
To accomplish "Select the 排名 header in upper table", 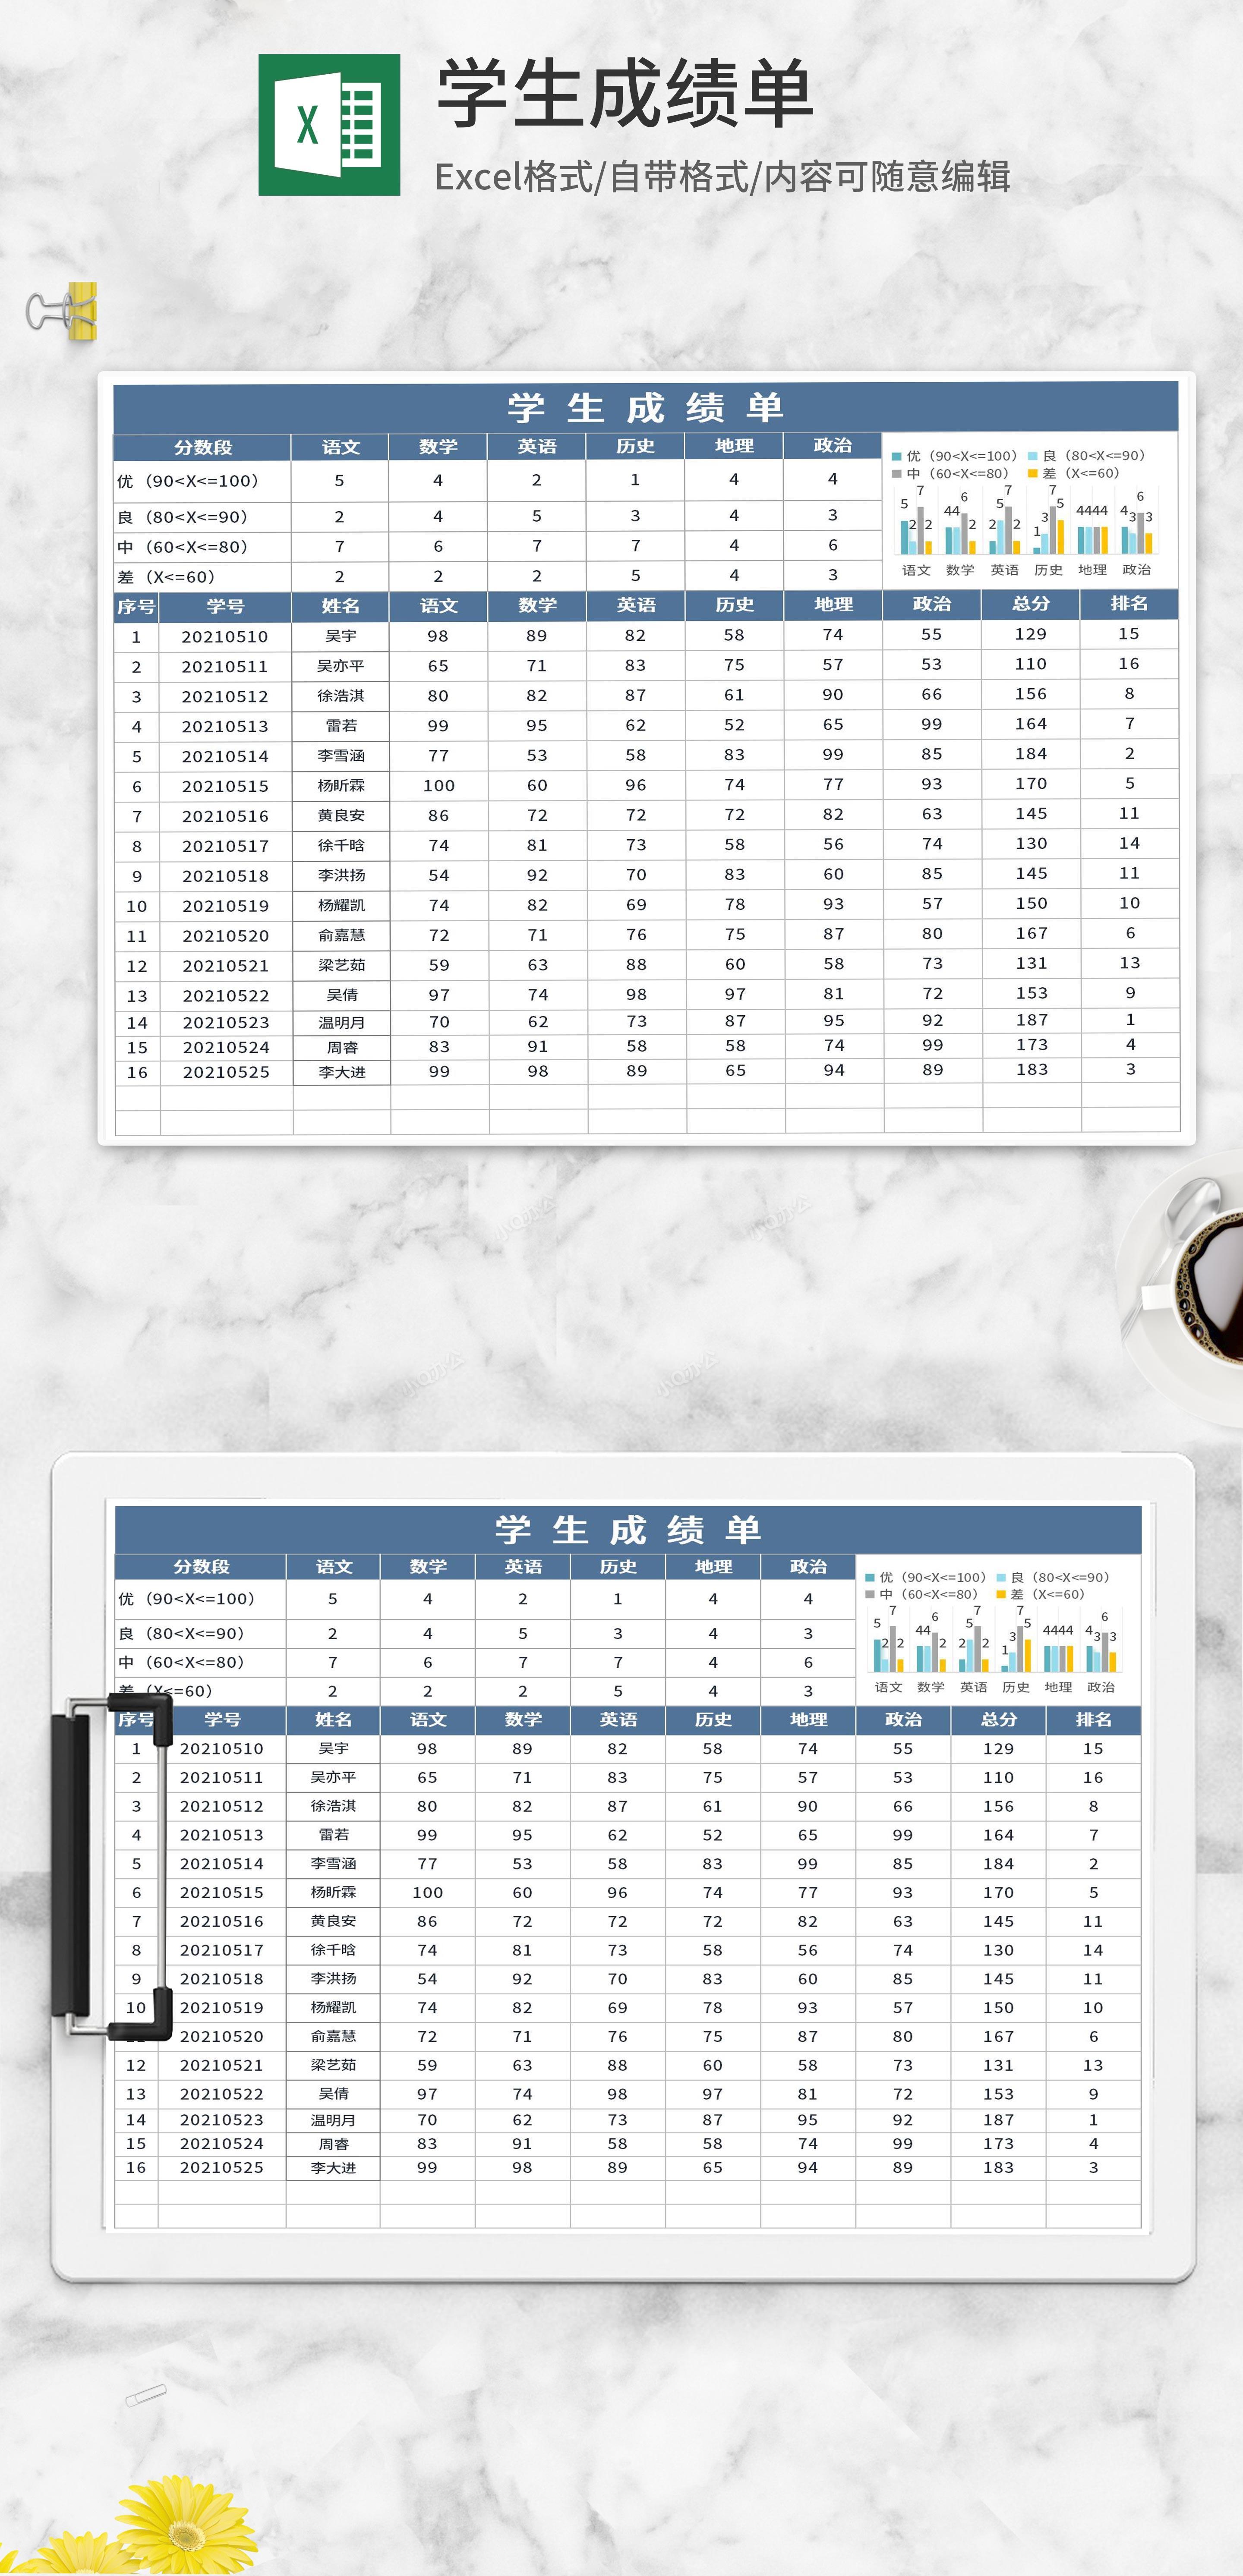I will [1129, 604].
